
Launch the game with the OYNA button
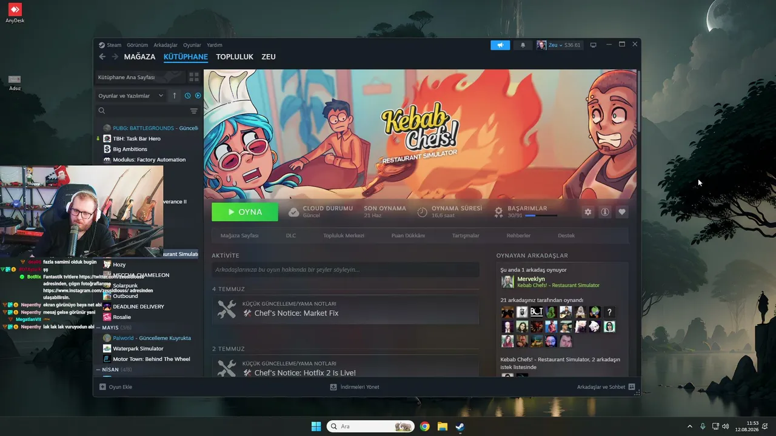tap(245, 212)
